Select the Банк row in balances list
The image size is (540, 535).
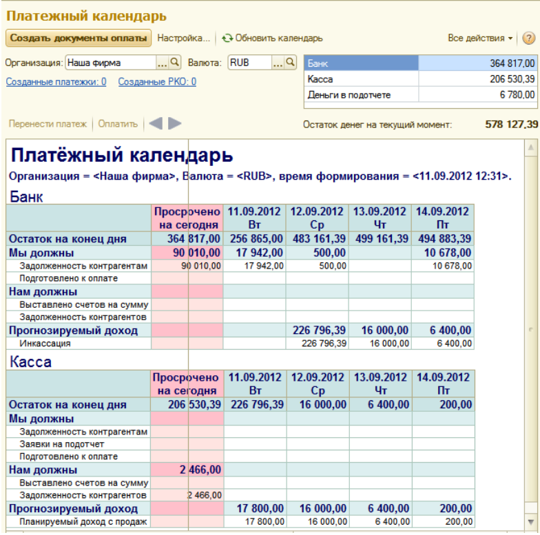420,63
